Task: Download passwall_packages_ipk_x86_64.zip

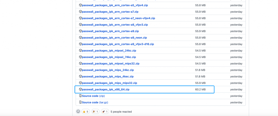Action: point(106,90)
